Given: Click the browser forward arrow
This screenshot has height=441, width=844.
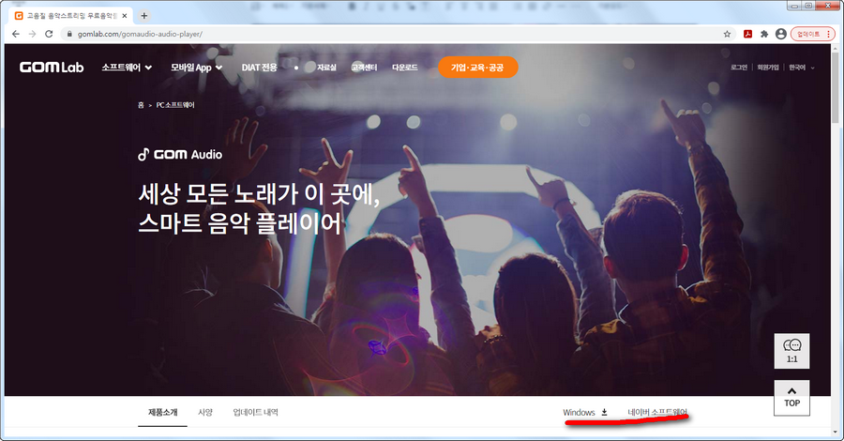Looking at the screenshot, I should (32, 34).
